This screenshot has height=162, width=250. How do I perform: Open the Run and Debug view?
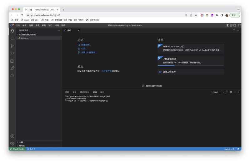click(x=12, y=53)
